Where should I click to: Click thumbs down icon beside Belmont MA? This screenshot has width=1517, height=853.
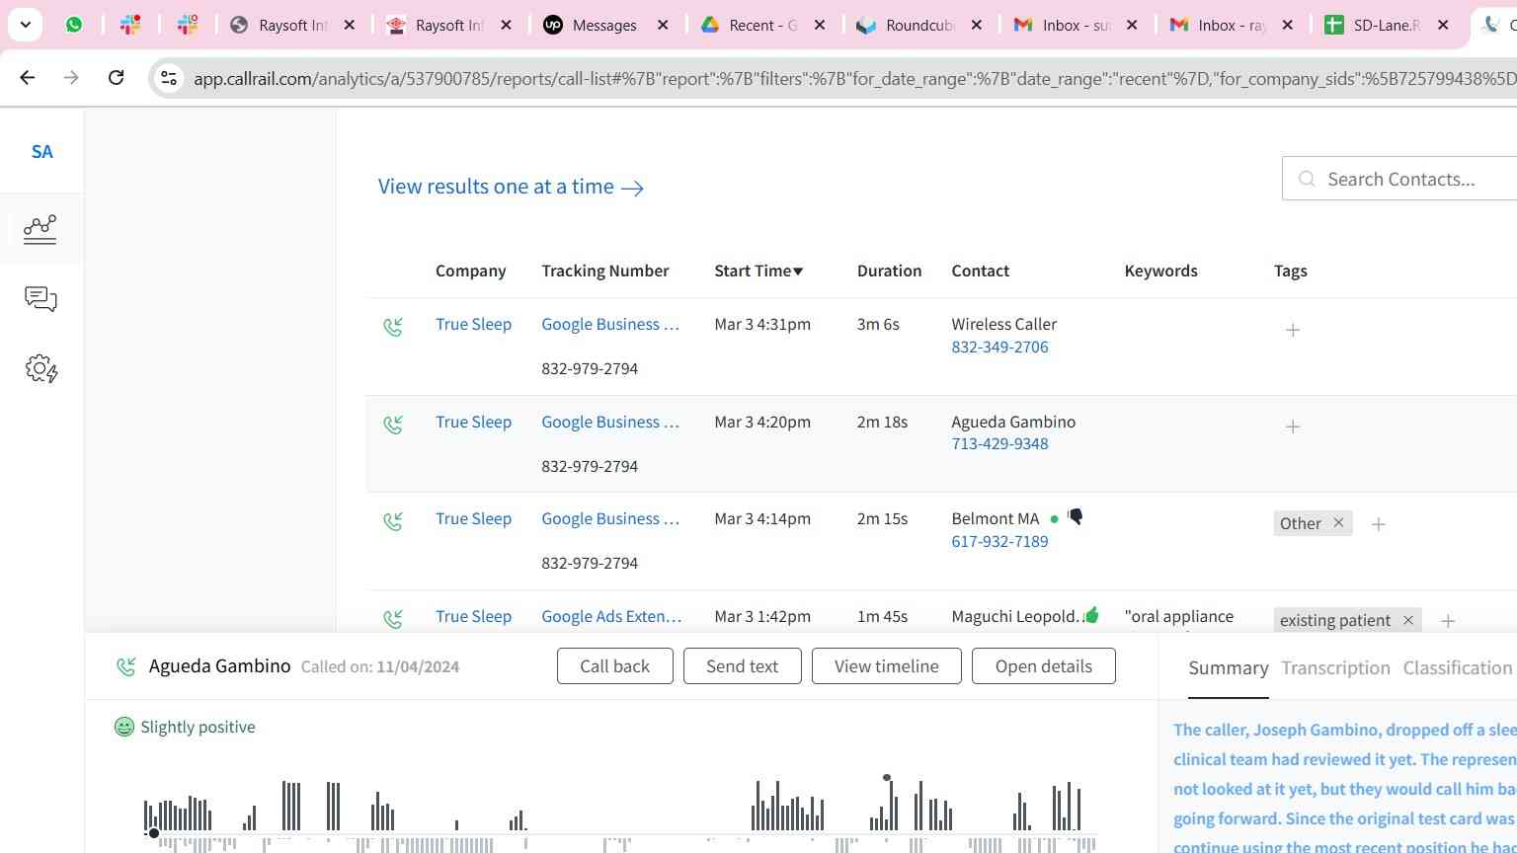(x=1076, y=516)
